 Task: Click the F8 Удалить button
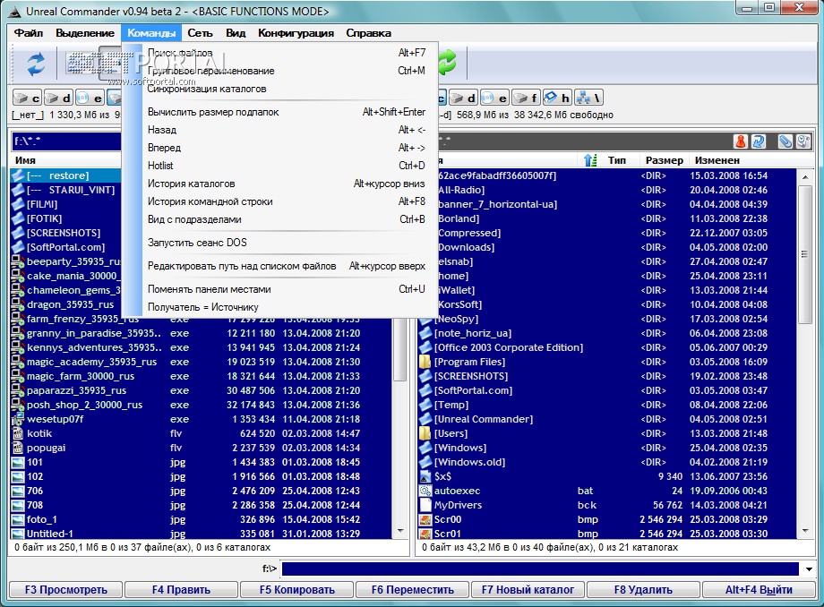coord(643,590)
